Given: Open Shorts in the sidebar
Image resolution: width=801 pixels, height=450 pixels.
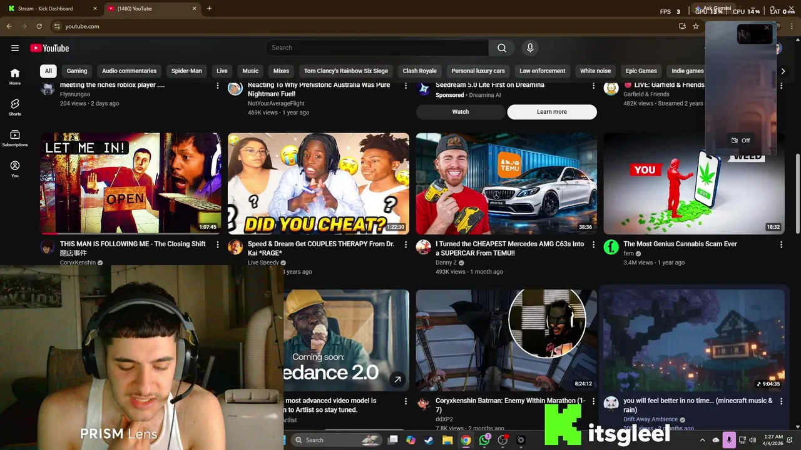Looking at the screenshot, I should click(15, 107).
